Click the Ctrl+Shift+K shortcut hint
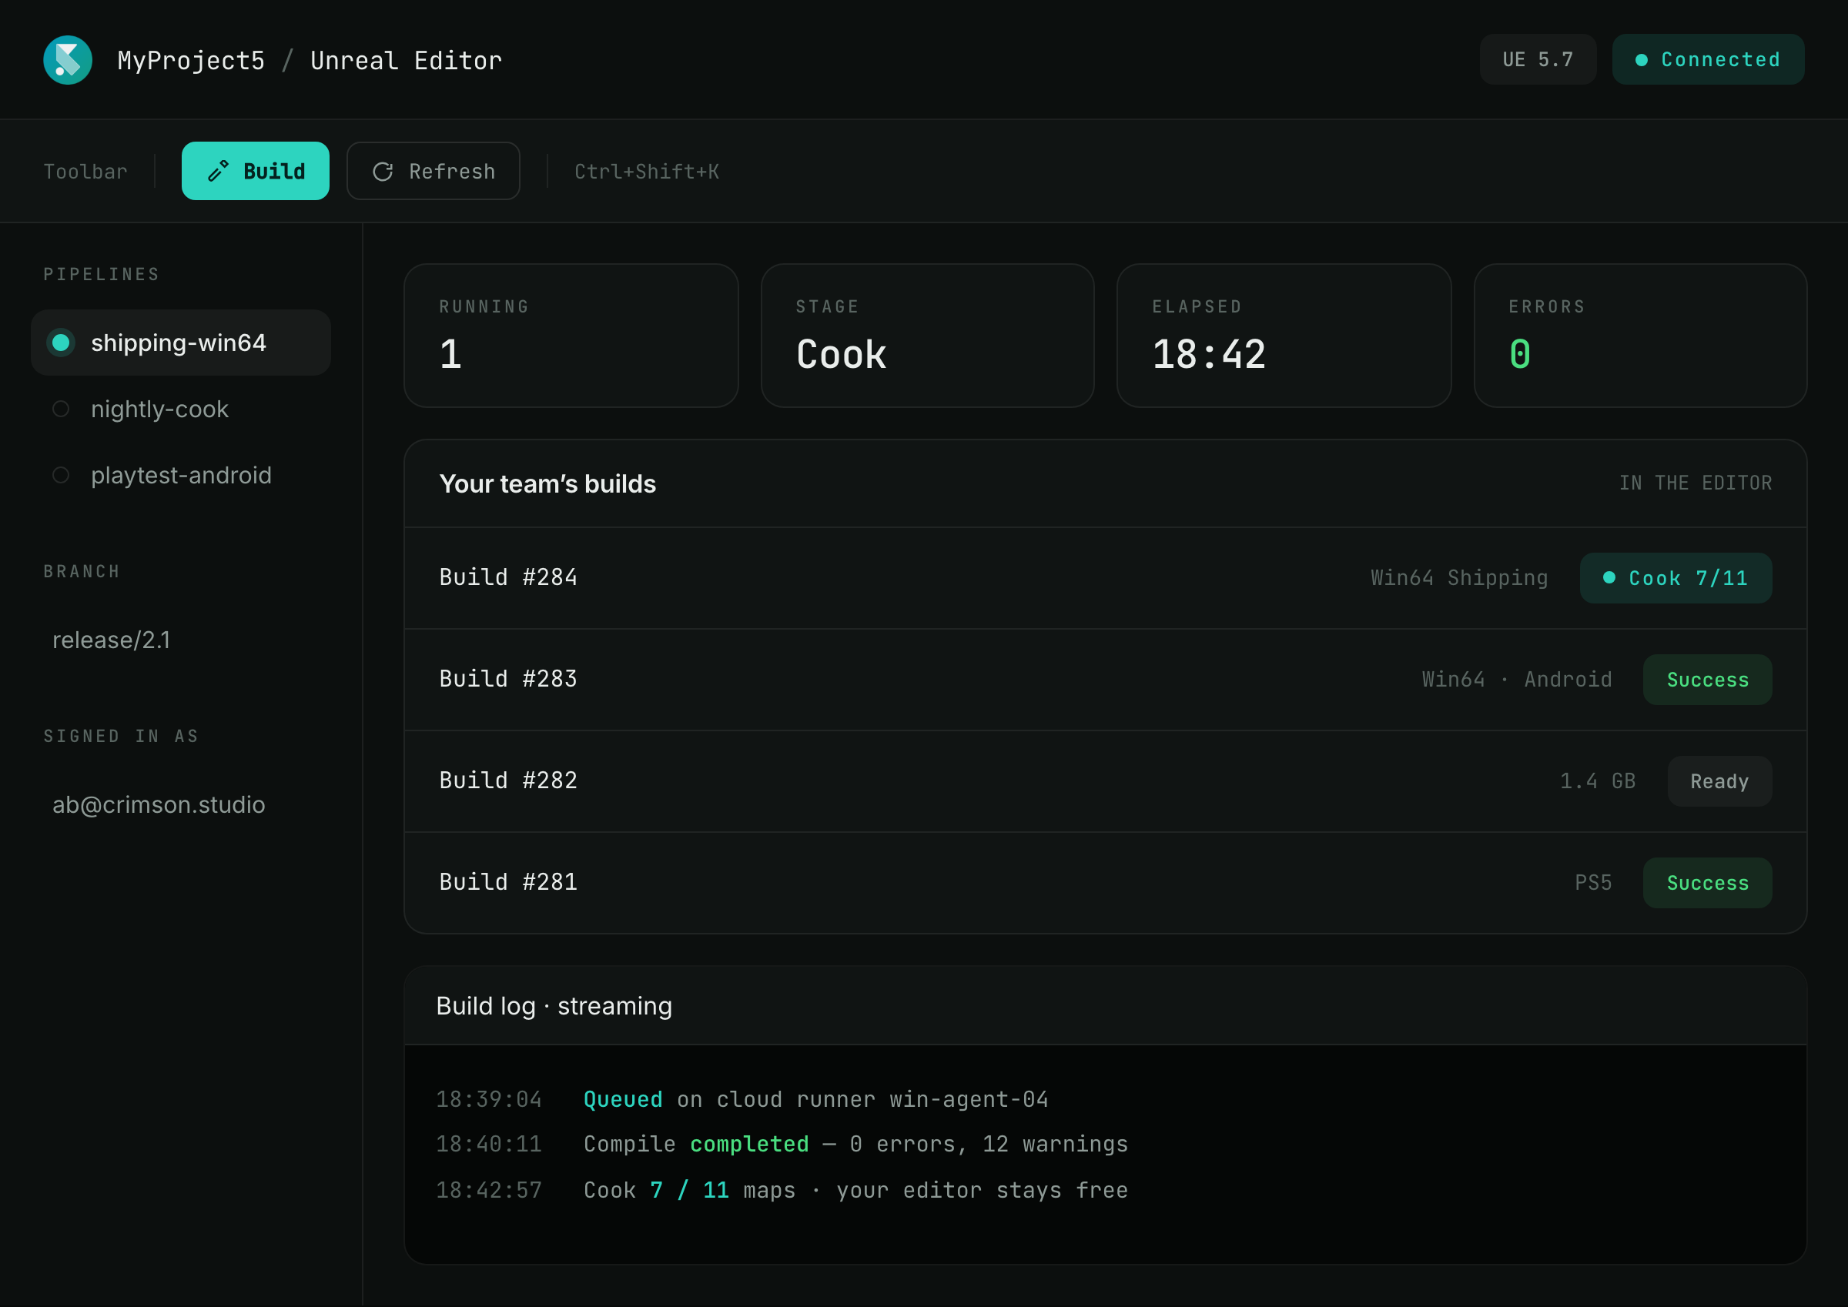This screenshot has height=1307, width=1848. pyautogui.click(x=646, y=172)
